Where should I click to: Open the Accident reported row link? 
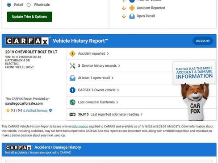click(x=92, y=53)
